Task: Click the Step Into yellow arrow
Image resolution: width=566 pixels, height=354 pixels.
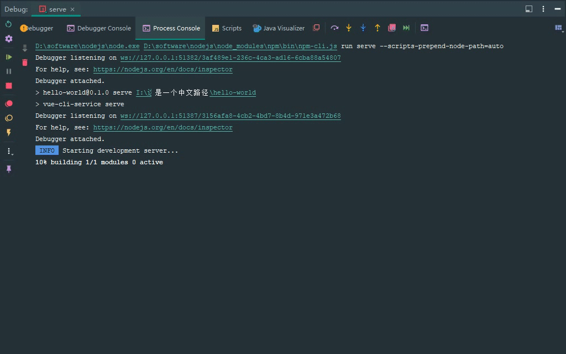Action: click(349, 28)
